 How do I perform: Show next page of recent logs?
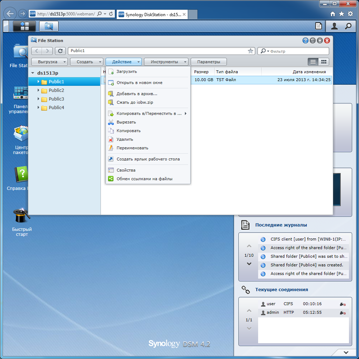[x=249, y=264]
